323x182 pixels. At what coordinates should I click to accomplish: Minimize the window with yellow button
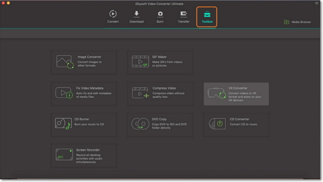(8, 3)
